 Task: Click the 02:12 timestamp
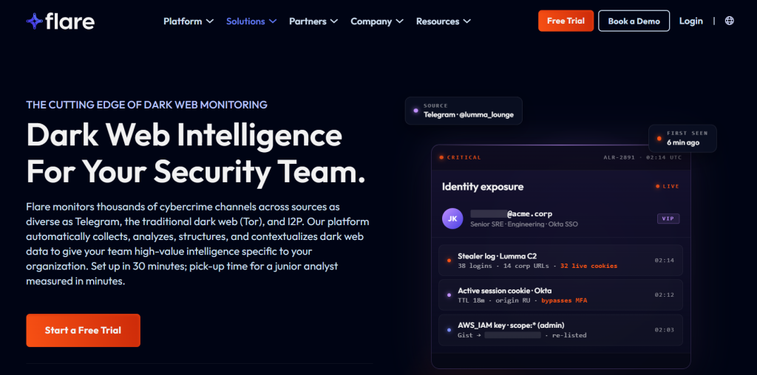[x=665, y=295]
